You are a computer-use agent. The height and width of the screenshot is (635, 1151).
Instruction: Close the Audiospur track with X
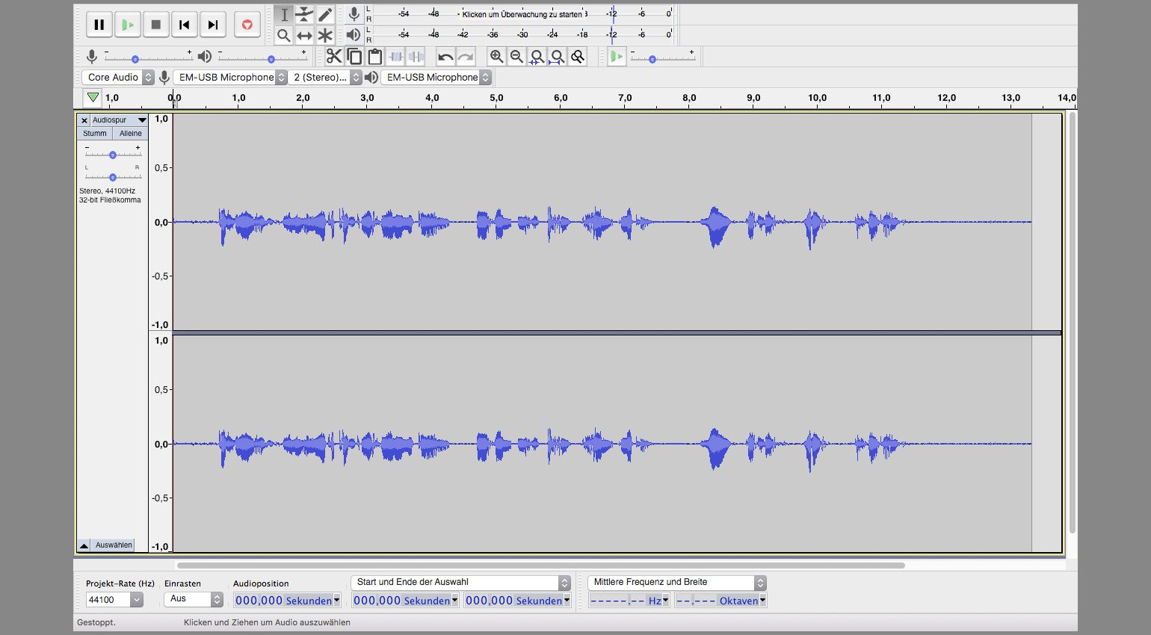(x=84, y=120)
